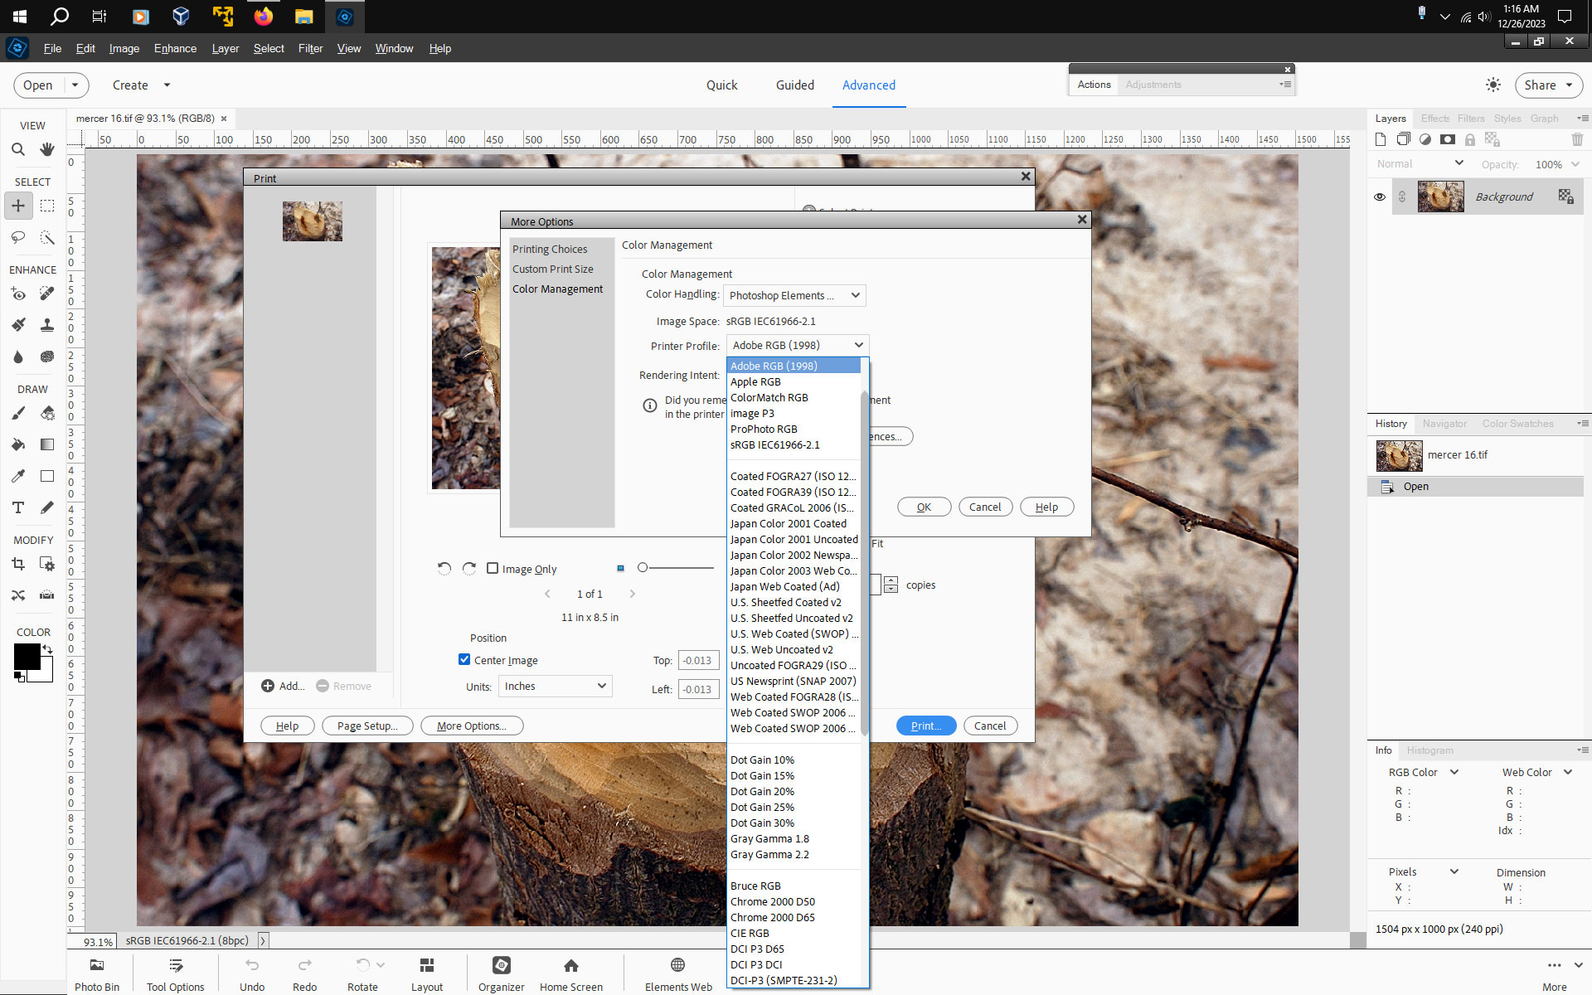This screenshot has width=1592, height=995.
Task: Open the Color Handling dropdown
Action: [794, 295]
